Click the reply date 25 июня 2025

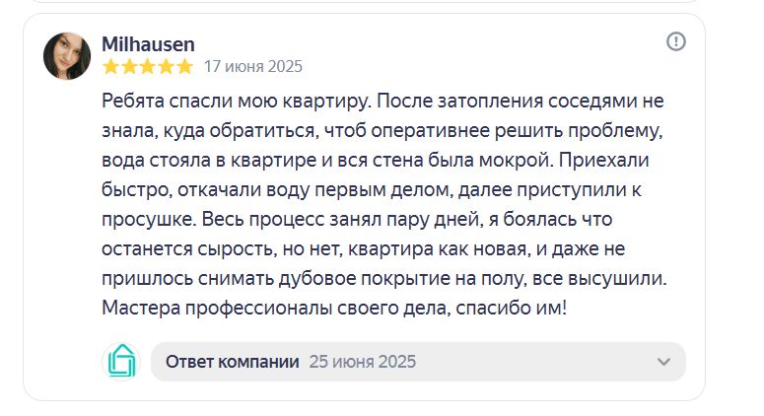[x=363, y=362]
